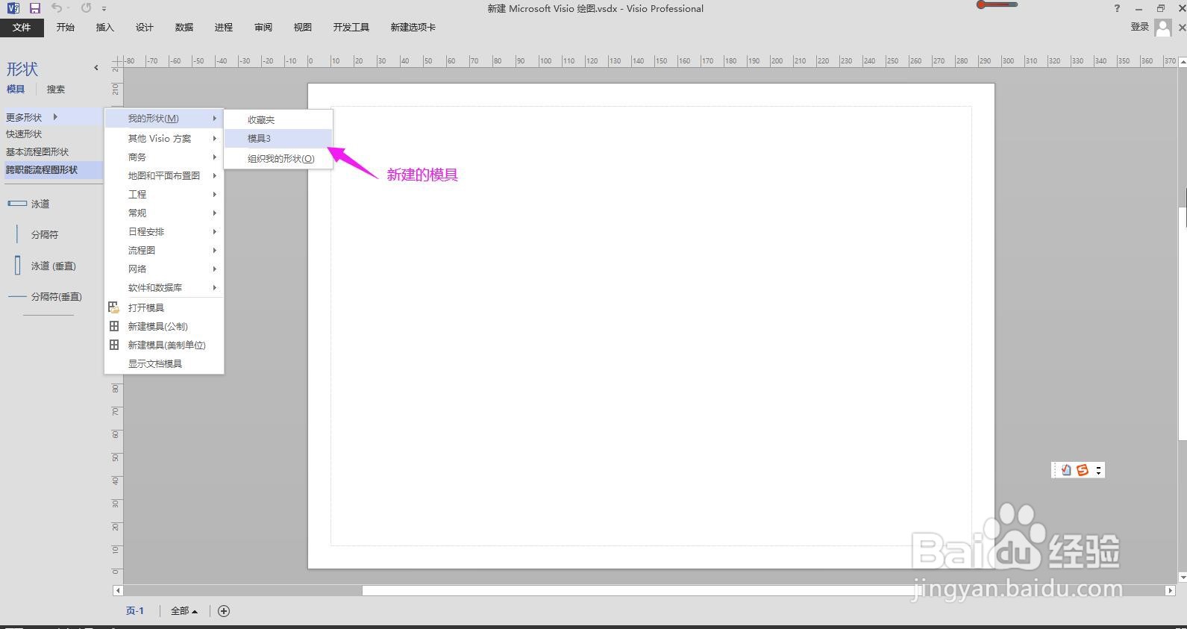Open 收藏夹 in the submenu
Image resolution: width=1187 pixels, height=629 pixels.
[278, 119]
